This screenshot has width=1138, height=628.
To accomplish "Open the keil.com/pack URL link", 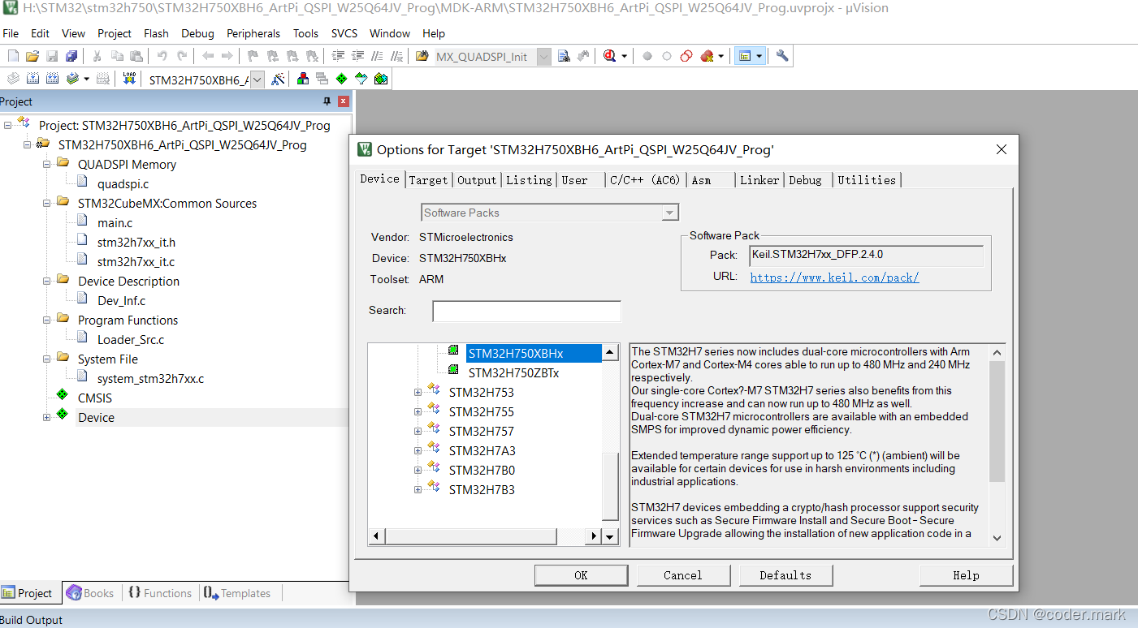I will point(834,277).
